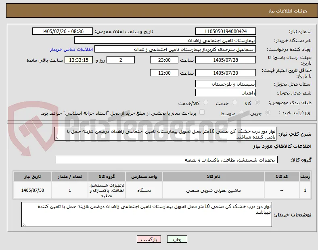Click the announcement date field 1405/07/26 - 08:36
318x250 pixels.
(x=63, y=31)
